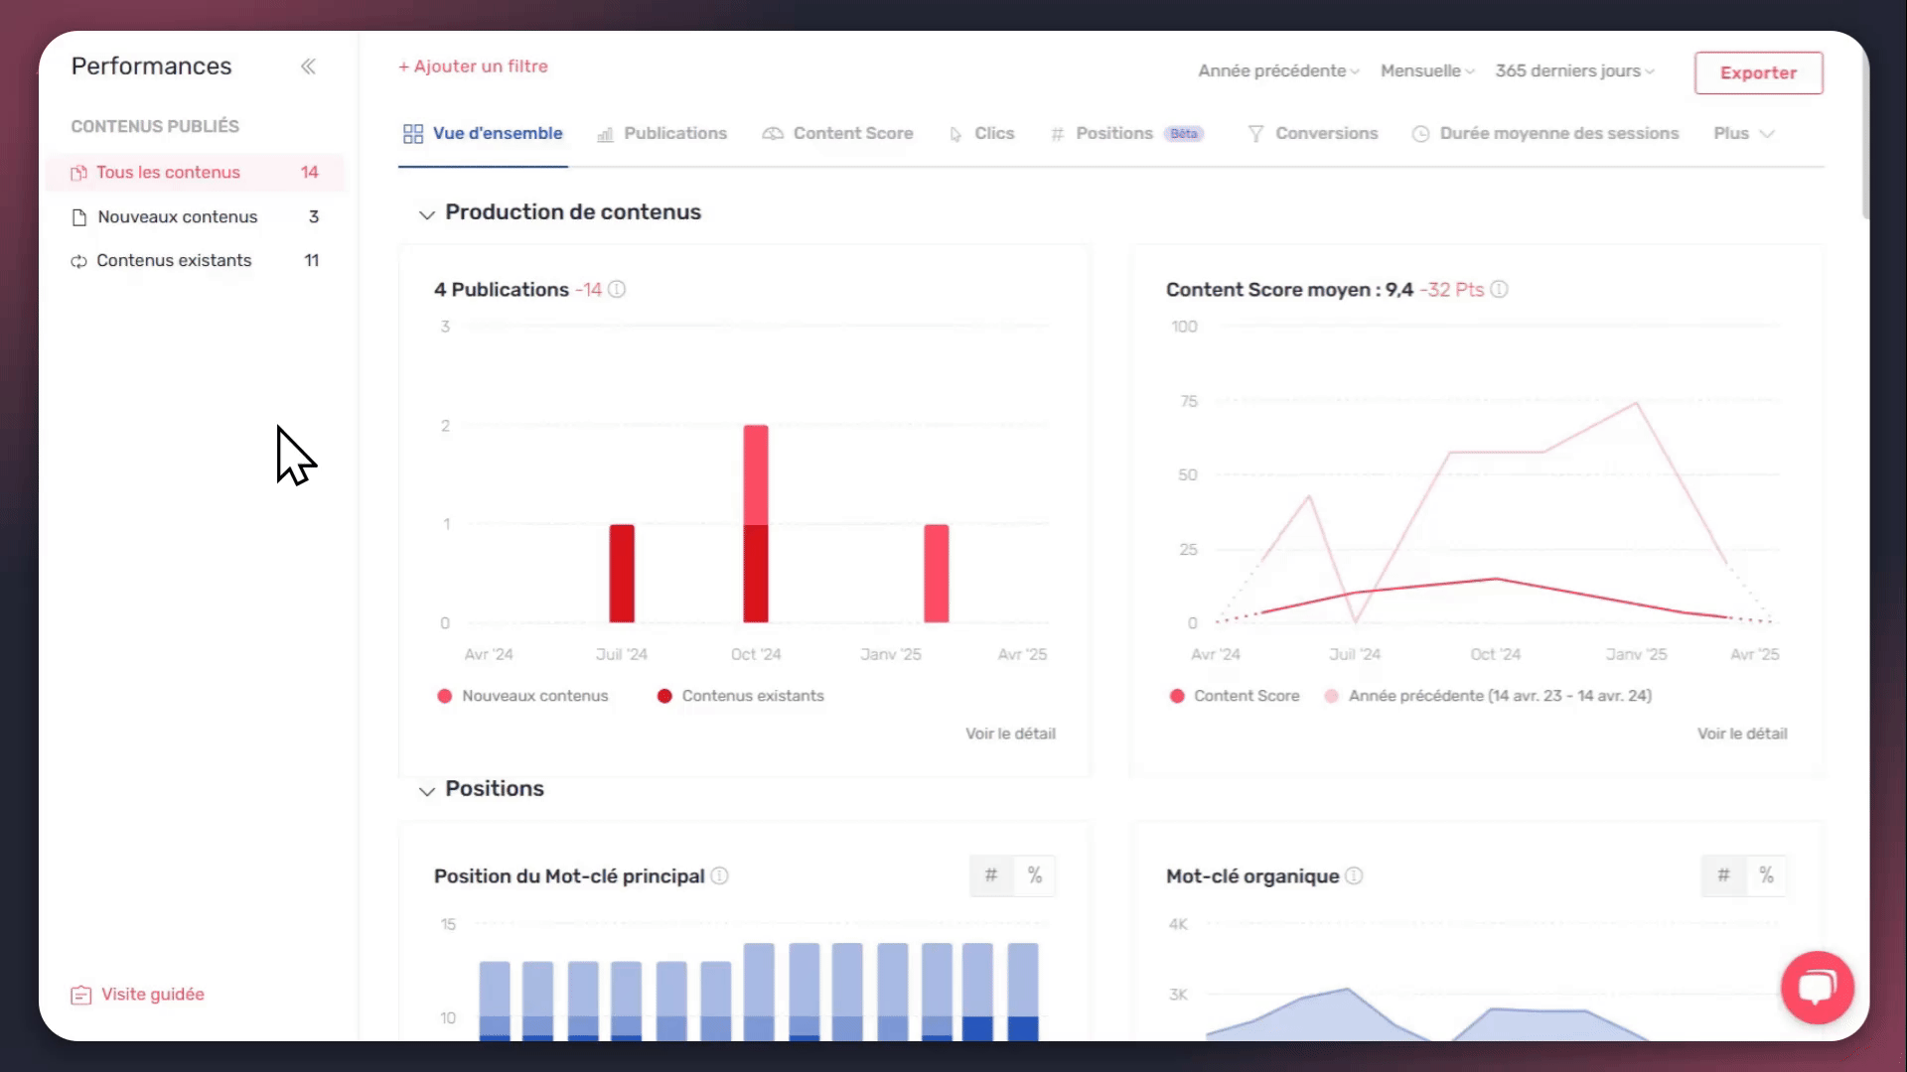Collapse the Production de contenus section
Viewport: 1907px width, 1072px height.
[x=427, y=214]
